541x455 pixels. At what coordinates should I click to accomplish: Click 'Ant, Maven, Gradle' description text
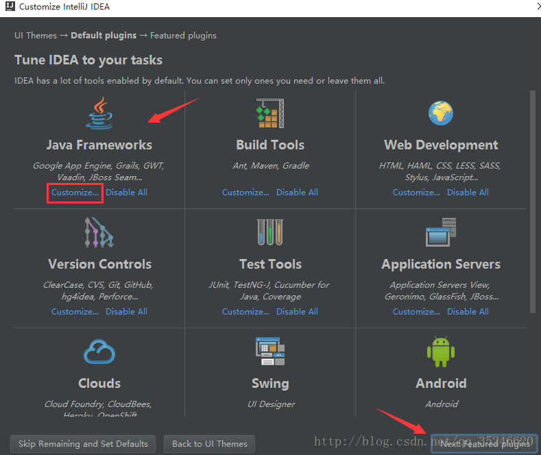(271, 166)
